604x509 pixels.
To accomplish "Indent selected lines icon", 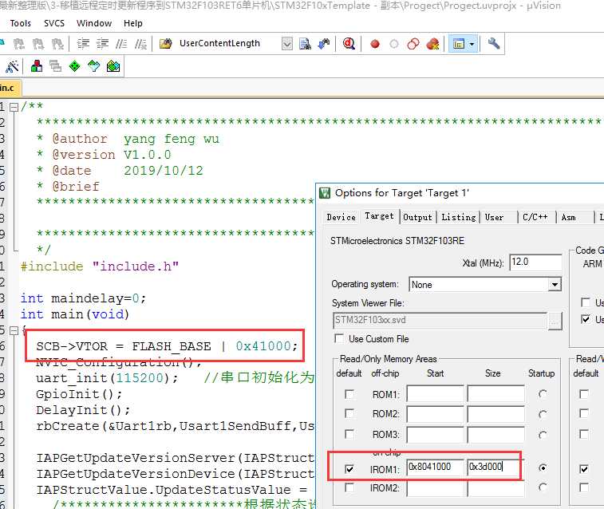I will 83,44.
